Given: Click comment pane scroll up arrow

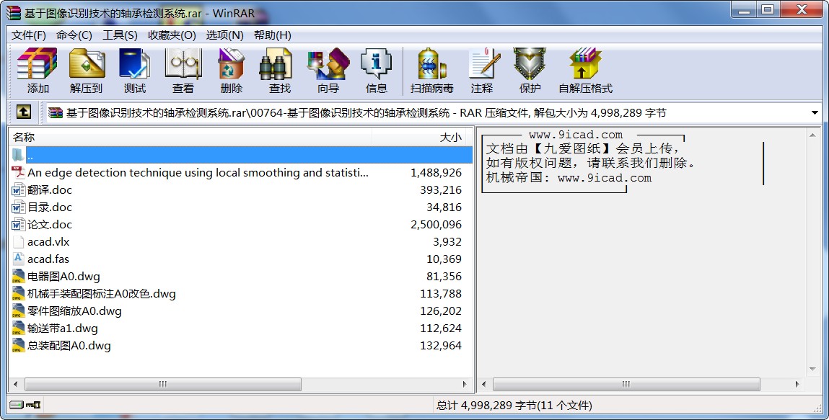Looking at the screenshot, I should pos(812,135).
